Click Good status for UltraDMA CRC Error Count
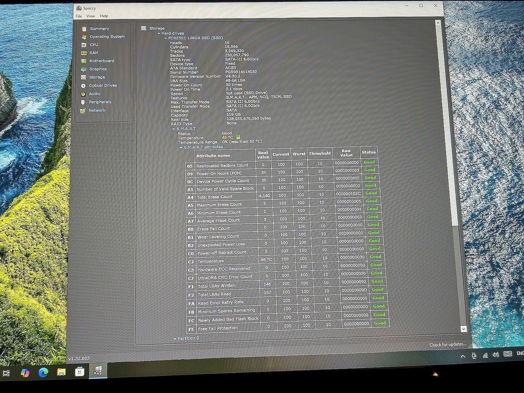This screenshot has height=393, width=524. click(377, 273)
